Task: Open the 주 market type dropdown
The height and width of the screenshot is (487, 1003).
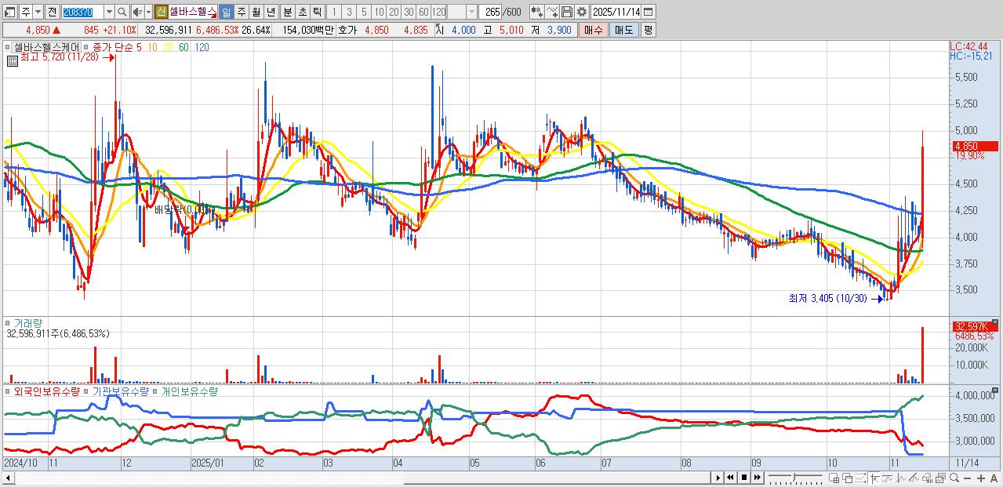Action: pyautogui.click(x=38, y=12)
